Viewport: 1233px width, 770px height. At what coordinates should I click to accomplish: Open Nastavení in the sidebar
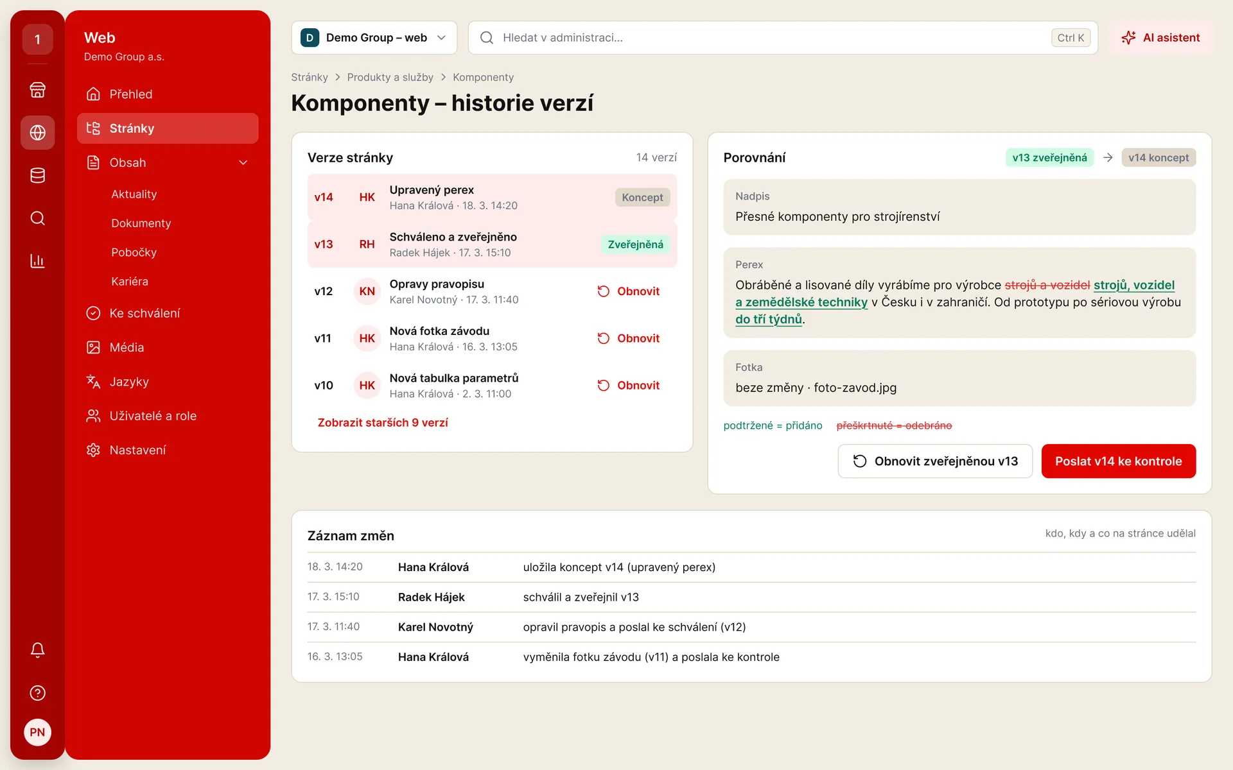(168, 450)
